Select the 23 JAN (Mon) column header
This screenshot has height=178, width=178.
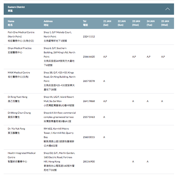tap(136, 23)
